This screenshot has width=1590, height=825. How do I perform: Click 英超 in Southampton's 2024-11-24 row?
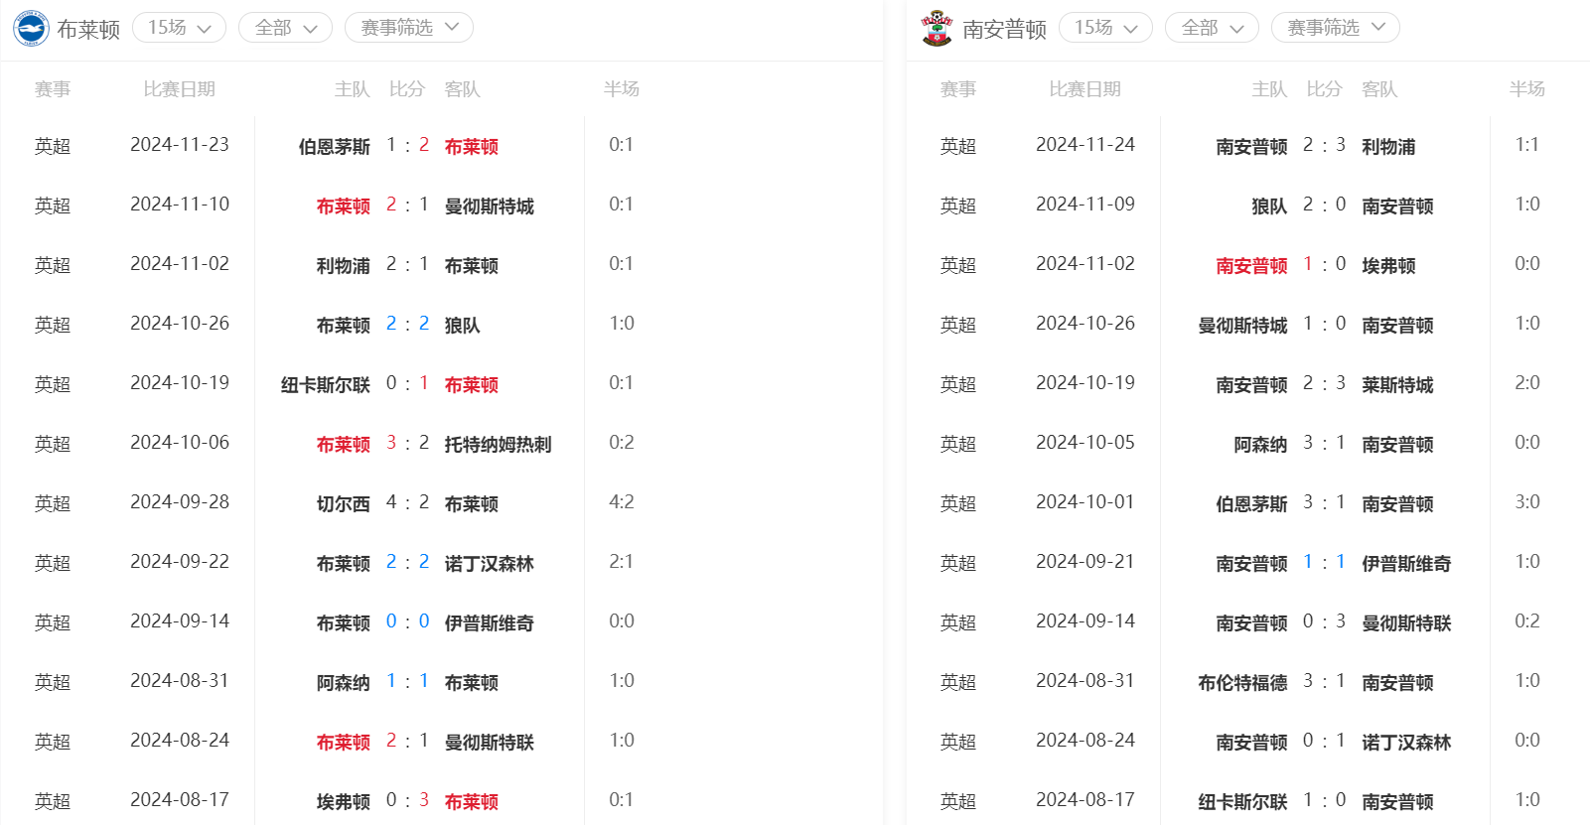coord(958,147)
